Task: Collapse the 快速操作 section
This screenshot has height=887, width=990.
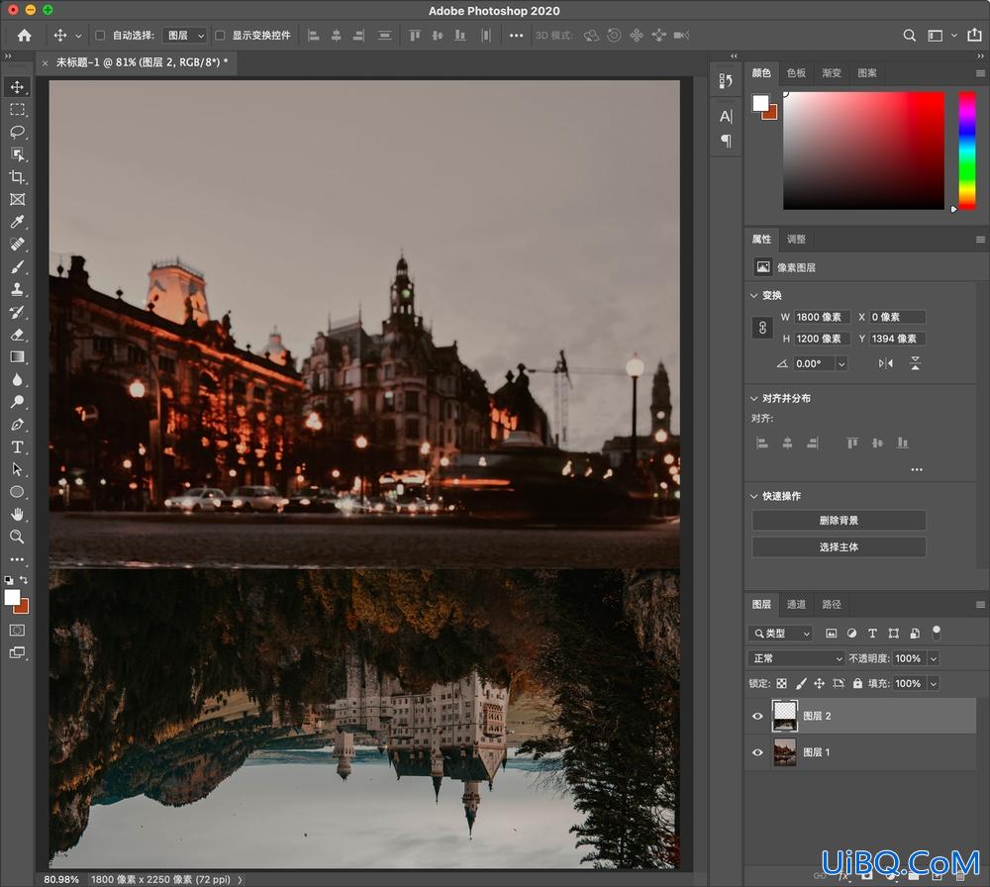Action: (x=753, y=496)
